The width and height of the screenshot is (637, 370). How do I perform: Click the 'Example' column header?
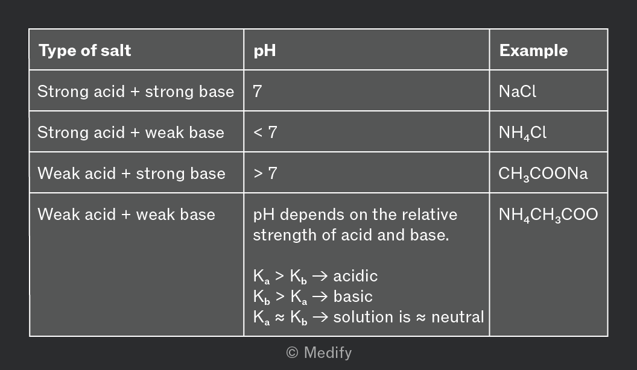pyautogui.click(x=548, y=49)
